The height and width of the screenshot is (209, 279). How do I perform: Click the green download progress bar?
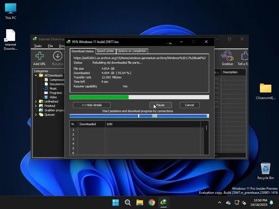click(139, 97)
